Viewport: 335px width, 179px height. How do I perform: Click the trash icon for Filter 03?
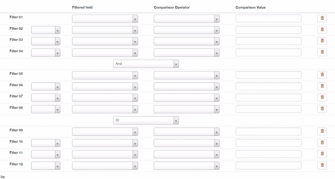click(x=322, y=41)
